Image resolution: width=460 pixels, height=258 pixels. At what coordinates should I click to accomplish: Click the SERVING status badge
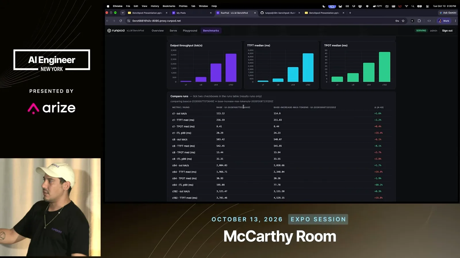[x=421, y=31]
